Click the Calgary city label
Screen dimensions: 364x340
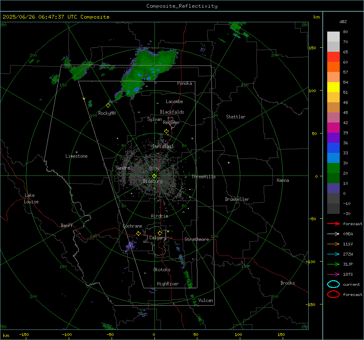click(158, 238)
